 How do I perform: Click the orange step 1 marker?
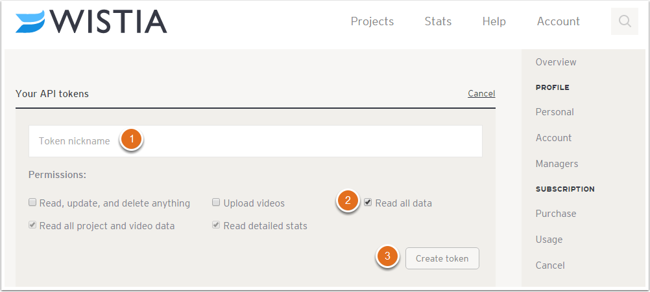click(132, 140)
